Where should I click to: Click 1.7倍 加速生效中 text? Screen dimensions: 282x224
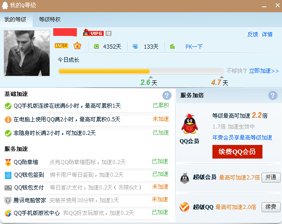233,127
